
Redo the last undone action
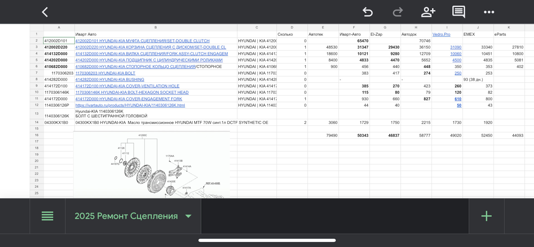(x=398, y=12)
